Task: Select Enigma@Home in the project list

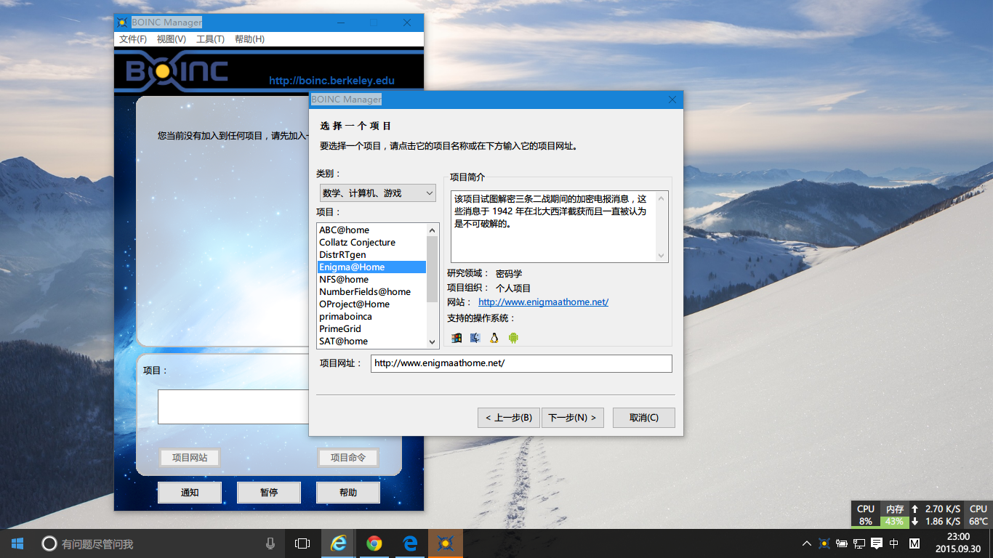Action: point(371,267)
